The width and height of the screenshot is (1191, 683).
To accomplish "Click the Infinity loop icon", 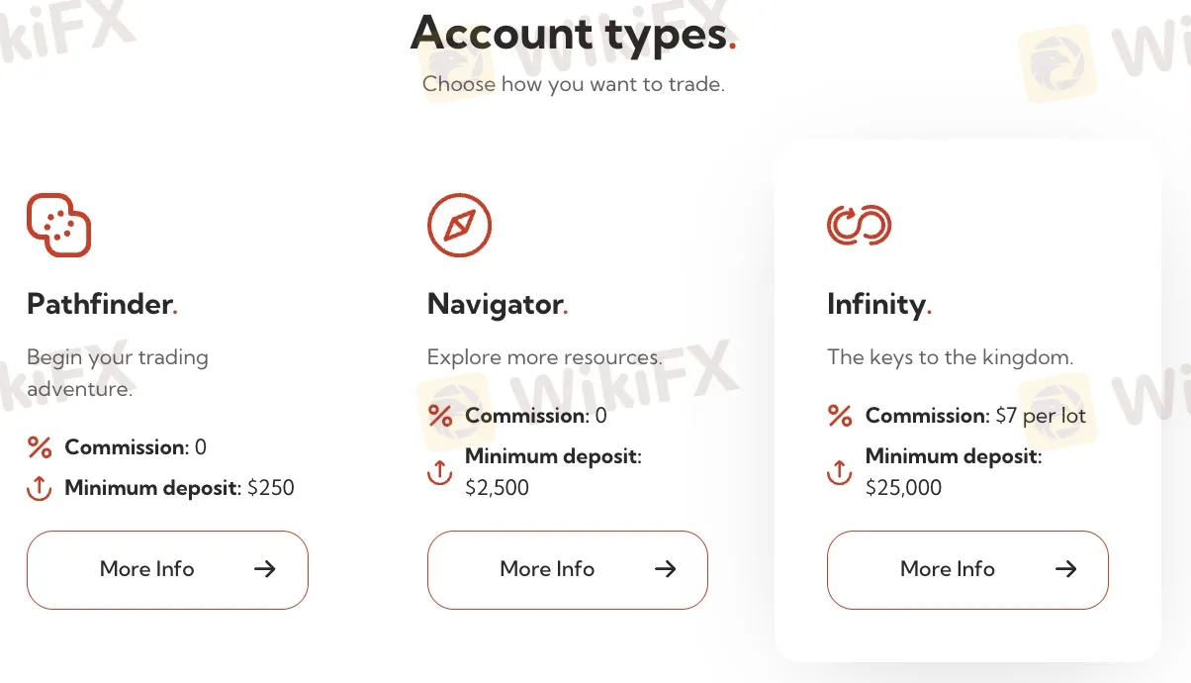I will tap(859, 225).
